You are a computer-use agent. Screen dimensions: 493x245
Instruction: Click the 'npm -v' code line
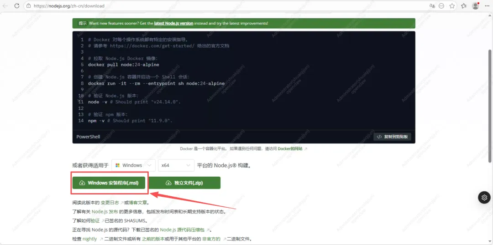131,121
